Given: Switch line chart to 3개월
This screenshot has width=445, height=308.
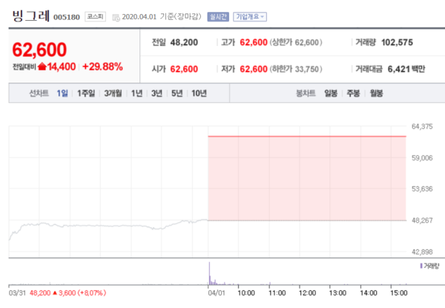Looking at the screenshot, I should (x=113, y=93).
